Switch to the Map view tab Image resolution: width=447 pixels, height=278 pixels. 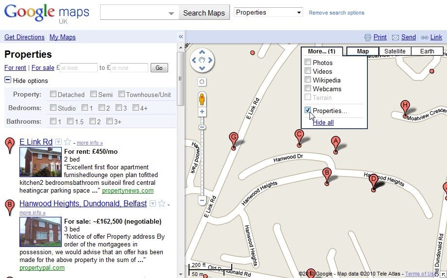[362, 51]
